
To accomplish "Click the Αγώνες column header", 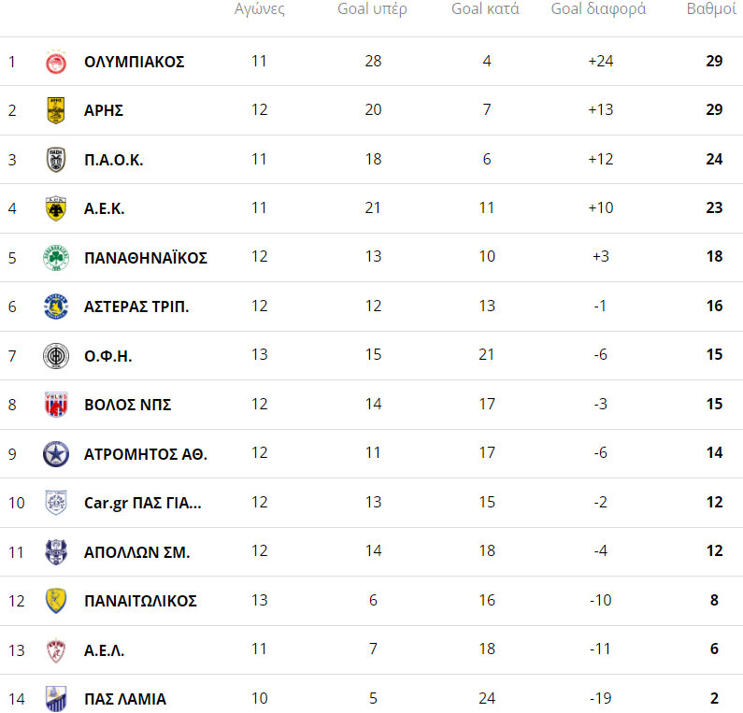I will [259, 10].
